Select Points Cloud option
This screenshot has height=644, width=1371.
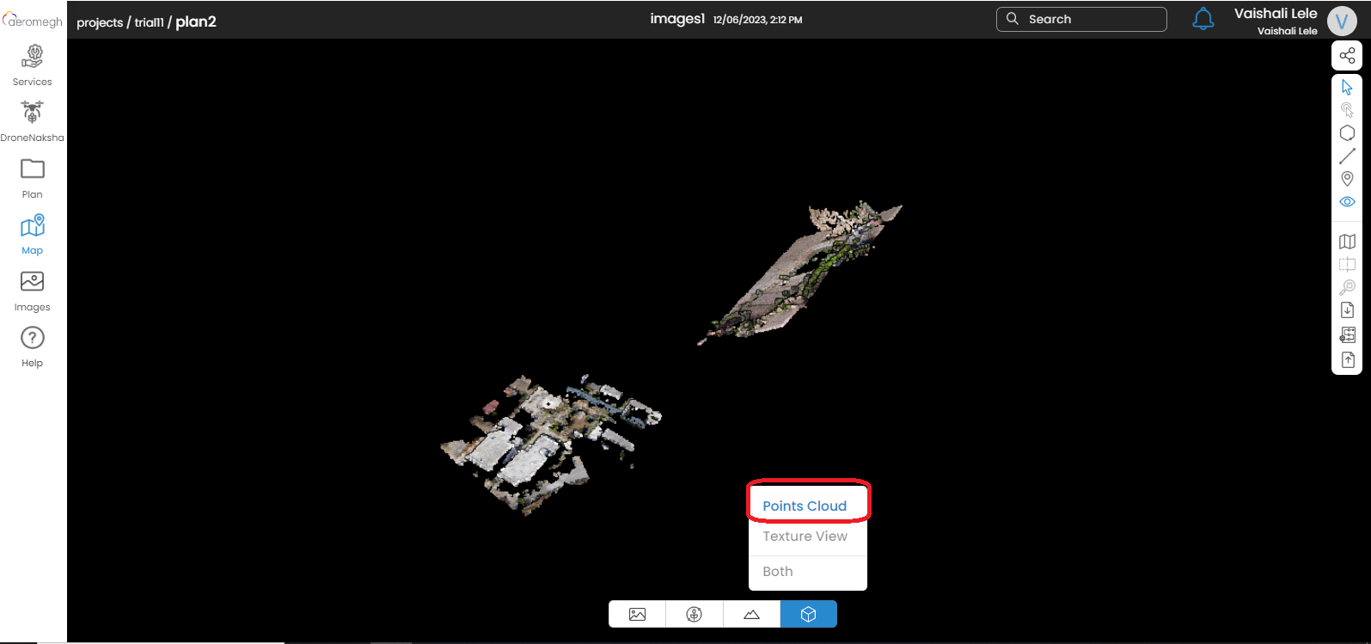(x=805, y=506)
